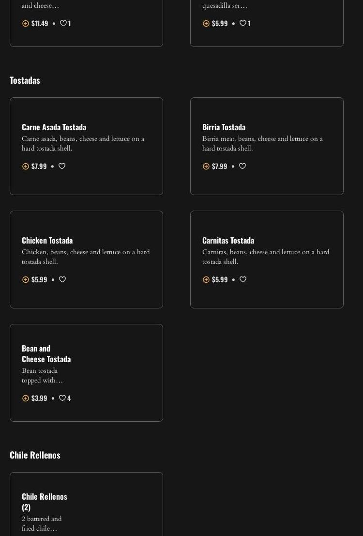Add Carnitas Tostada plus icon
The height and width of the screenshot is (536, 363).
coord(206,279)
